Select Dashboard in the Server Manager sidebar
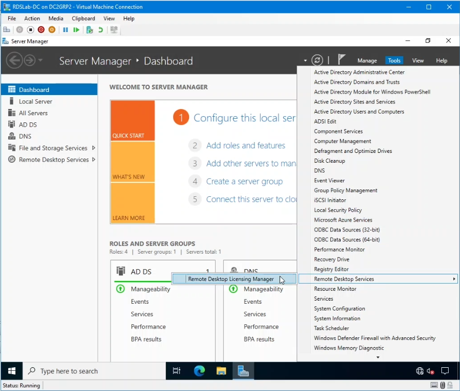Screen dimensions: 460x391 pos(33,89)
